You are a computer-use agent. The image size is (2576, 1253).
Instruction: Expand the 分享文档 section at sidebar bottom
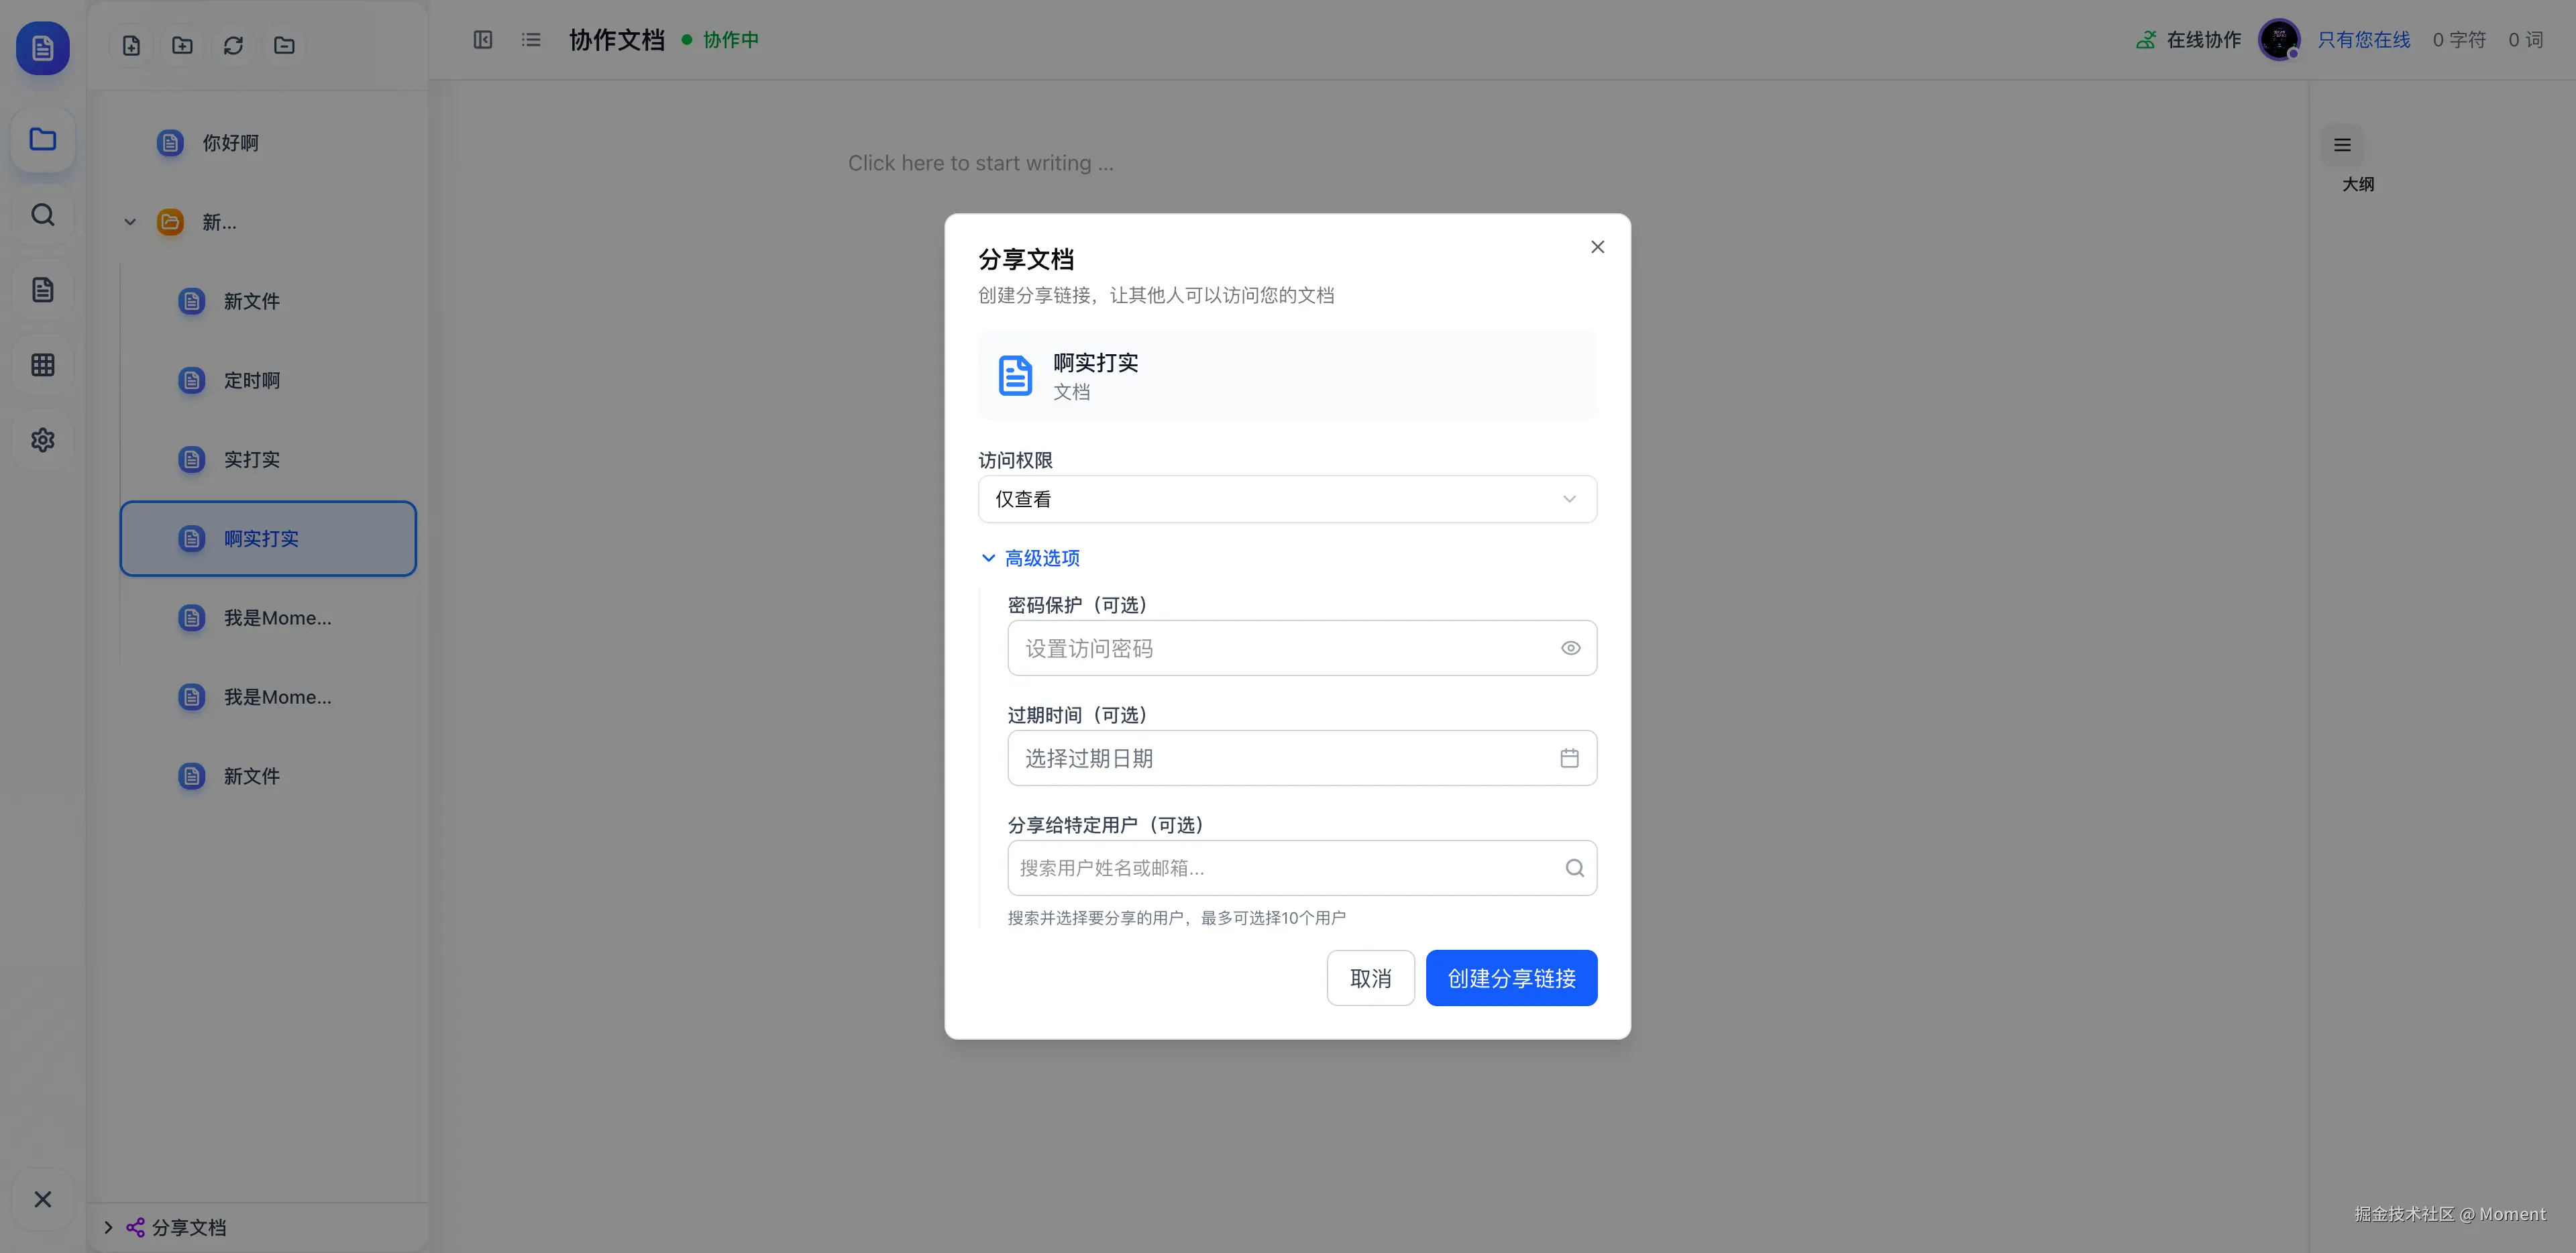pyautogui.click(x=108, y=1227)
